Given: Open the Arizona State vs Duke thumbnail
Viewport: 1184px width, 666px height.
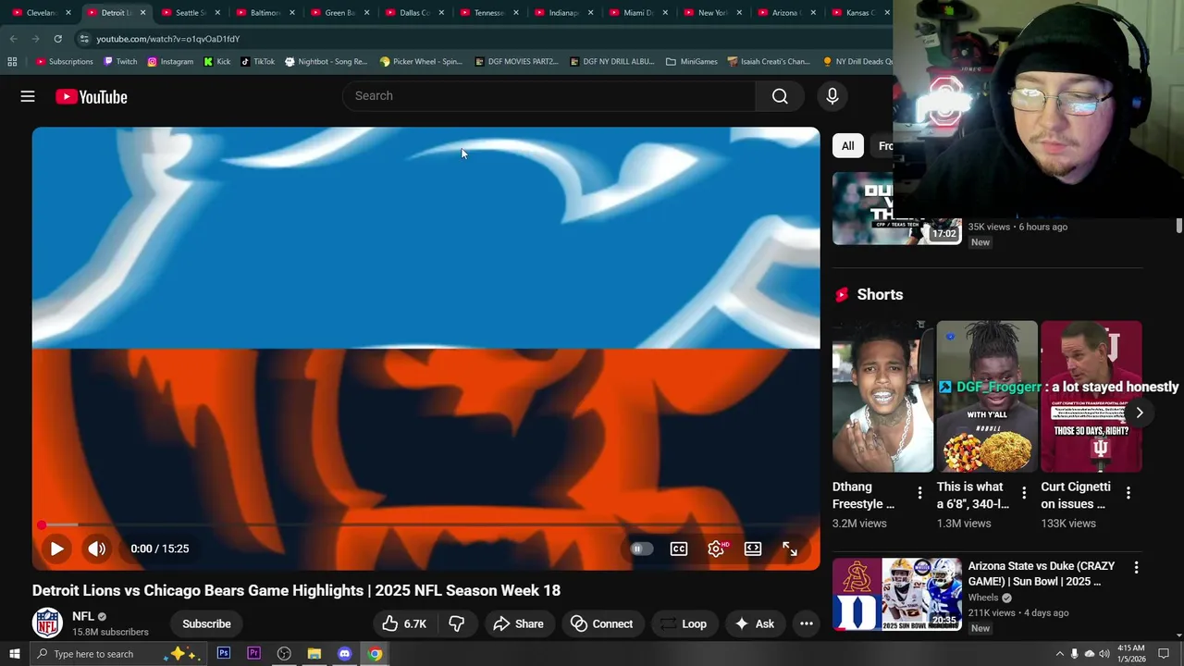Looking at the screenshot, I should coord(897,594).
